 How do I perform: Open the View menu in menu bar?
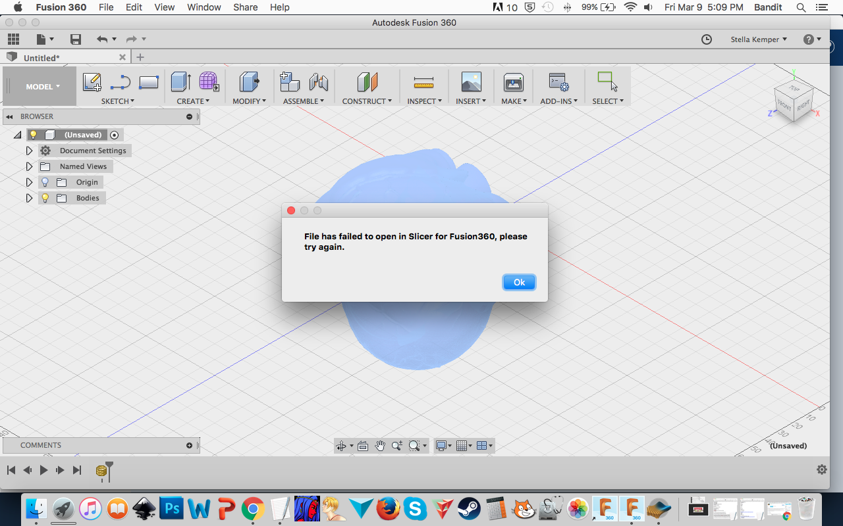coord(165,7)
